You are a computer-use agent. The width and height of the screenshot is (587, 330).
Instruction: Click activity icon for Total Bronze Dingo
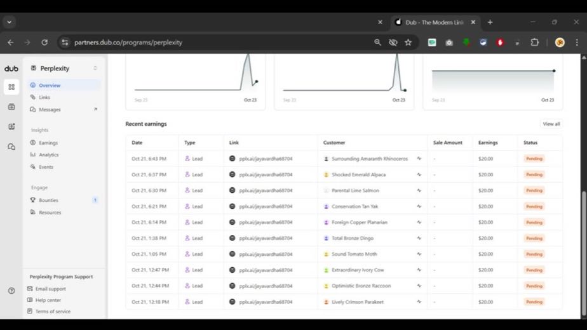coord(419,238)
